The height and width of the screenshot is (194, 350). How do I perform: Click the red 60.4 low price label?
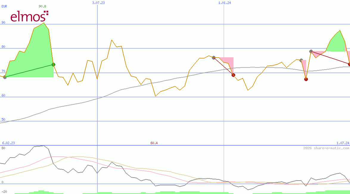coord(154,143)
